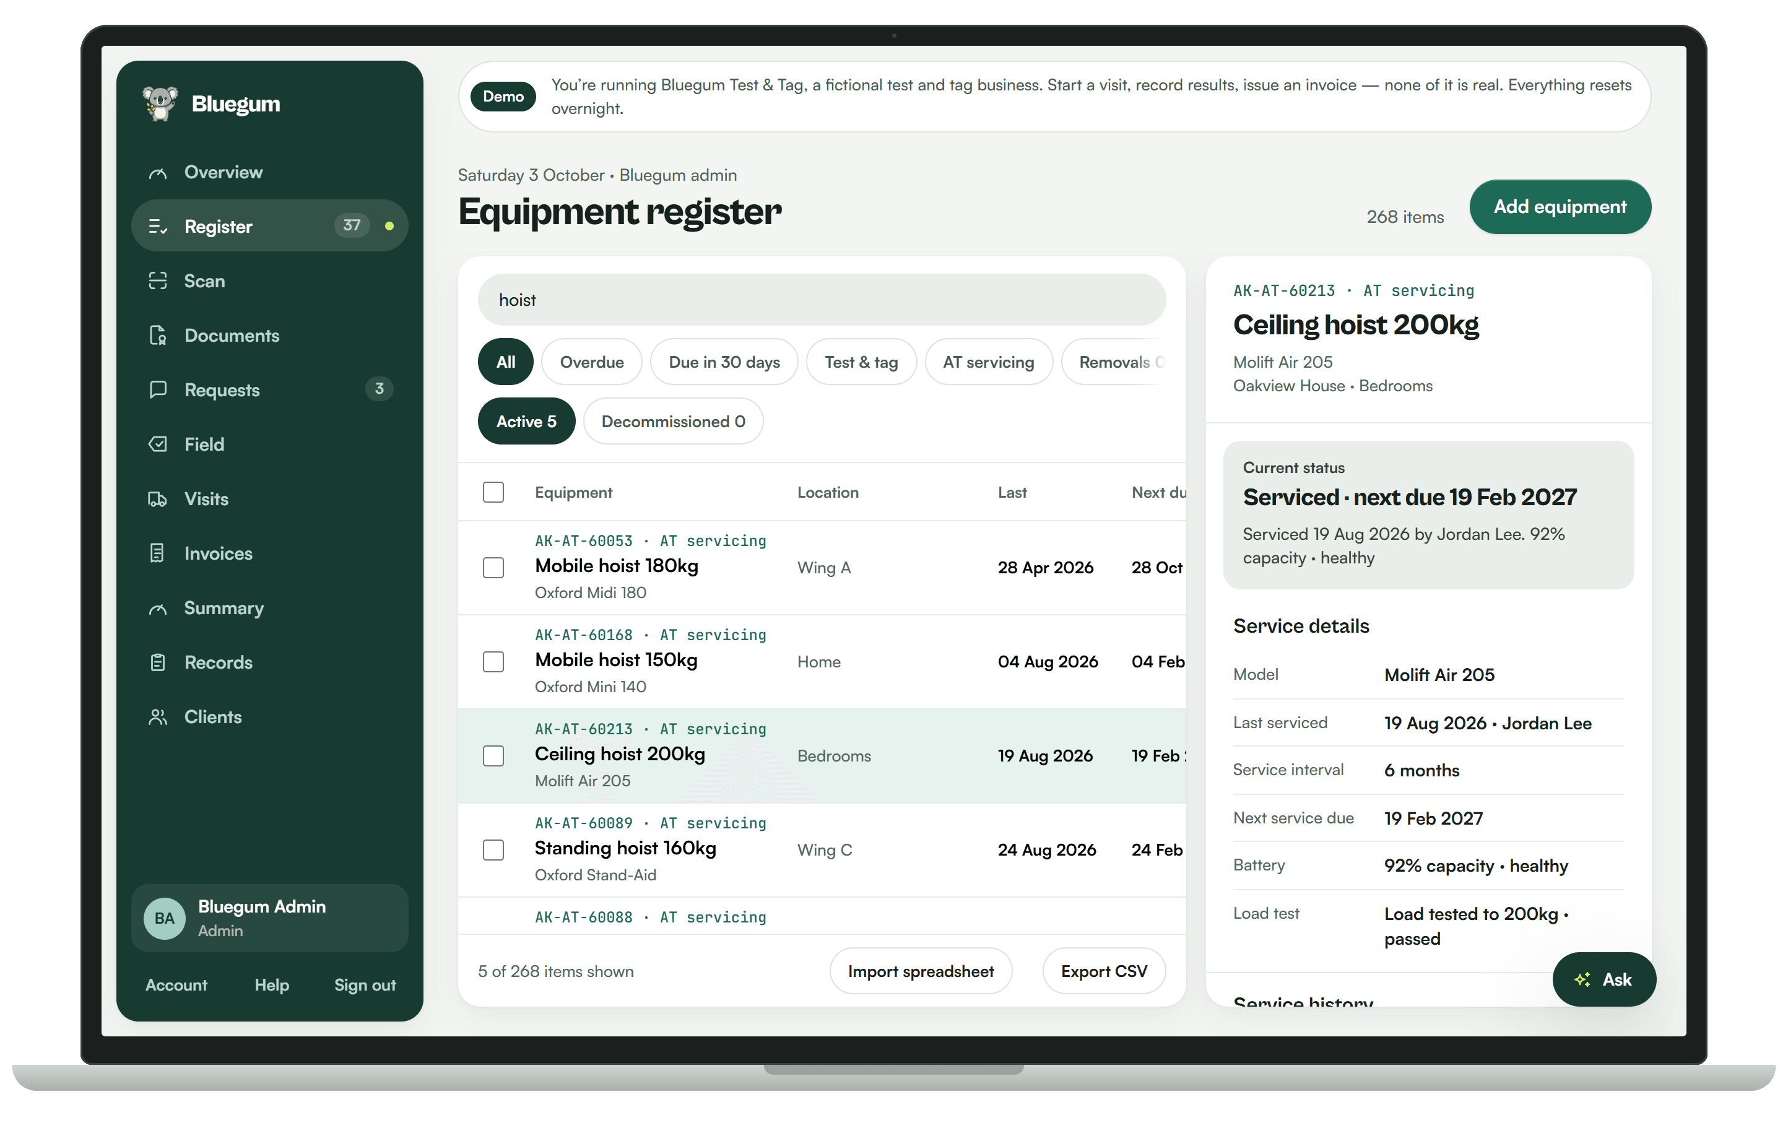Viewport: 1788px width, 1128px height.
Task: Open the Help link in sidebar
Action: [272, 985]
